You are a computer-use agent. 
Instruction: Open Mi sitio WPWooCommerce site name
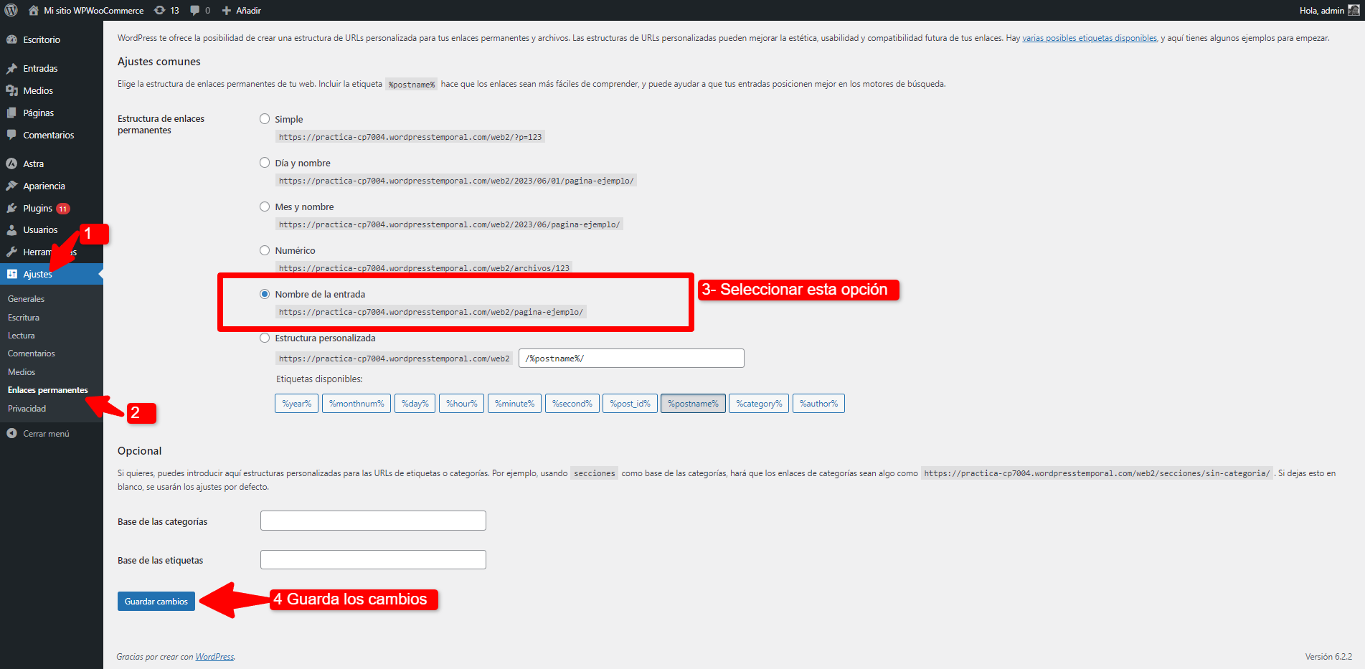click(93, 10)
